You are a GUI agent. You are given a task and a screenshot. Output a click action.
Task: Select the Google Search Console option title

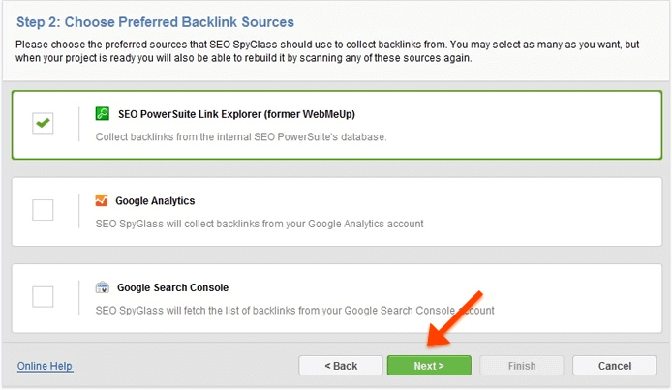(172, 287)
